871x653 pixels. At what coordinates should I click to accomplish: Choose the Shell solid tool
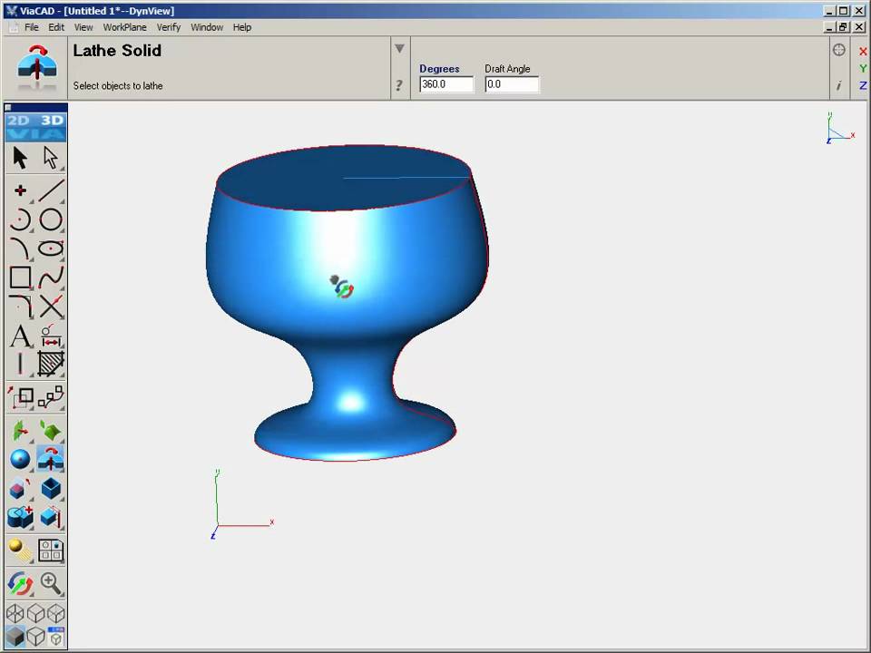click(x=51, y=489)
